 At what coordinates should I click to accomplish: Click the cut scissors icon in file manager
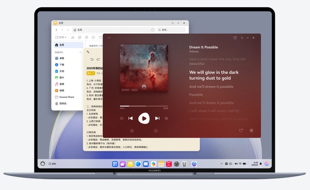[x=73, y=37]
